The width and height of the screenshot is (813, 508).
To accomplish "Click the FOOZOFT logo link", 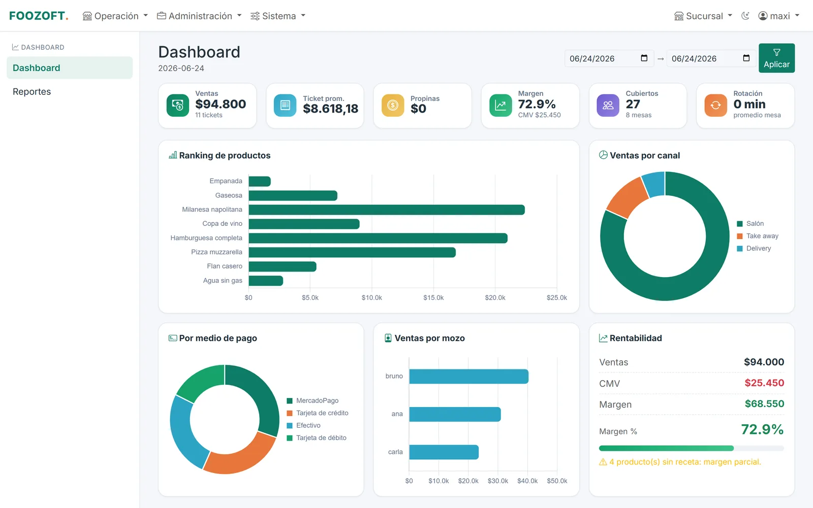I will coord(39,16).
